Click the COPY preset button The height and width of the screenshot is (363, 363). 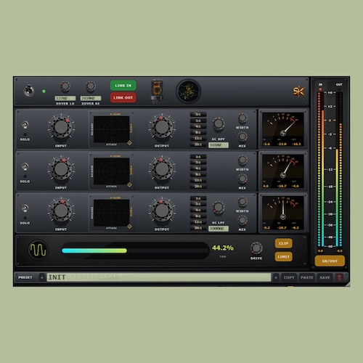pos(289,277)
